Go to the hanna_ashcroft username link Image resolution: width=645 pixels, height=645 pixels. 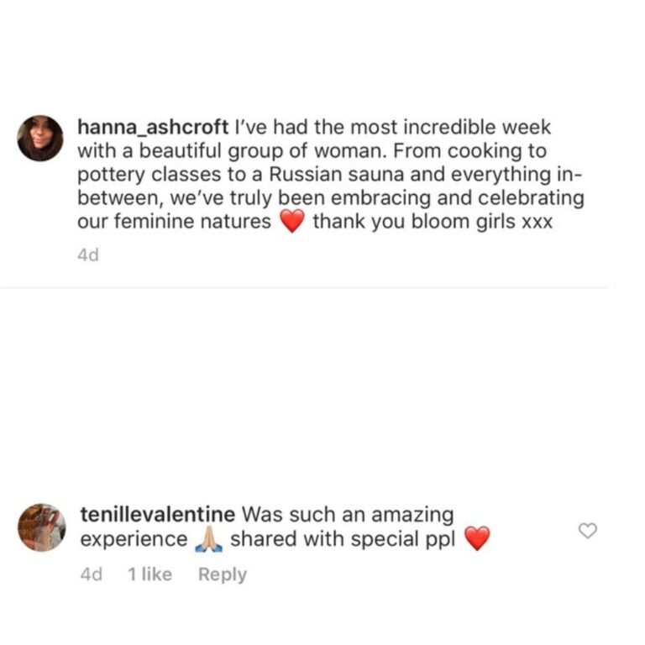tap(152, 128)
